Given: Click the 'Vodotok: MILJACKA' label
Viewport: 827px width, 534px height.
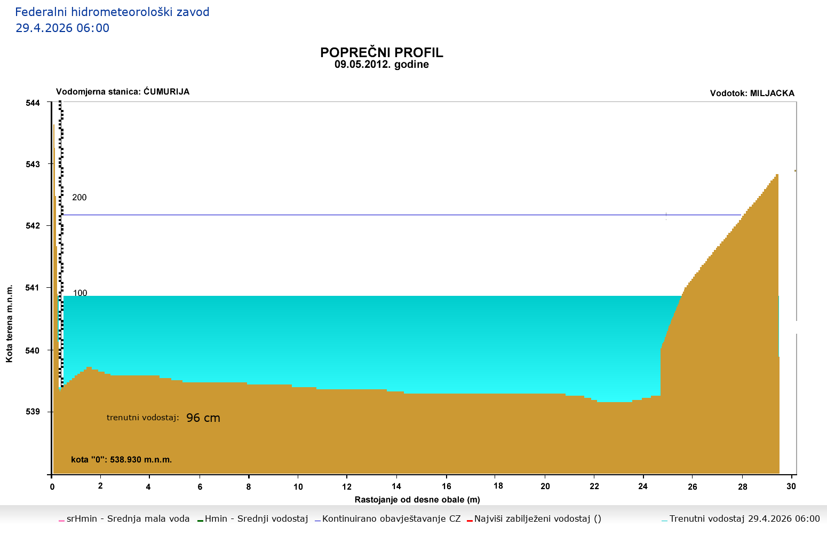Looking at the screenshot, I should click(x=752, y=93).
